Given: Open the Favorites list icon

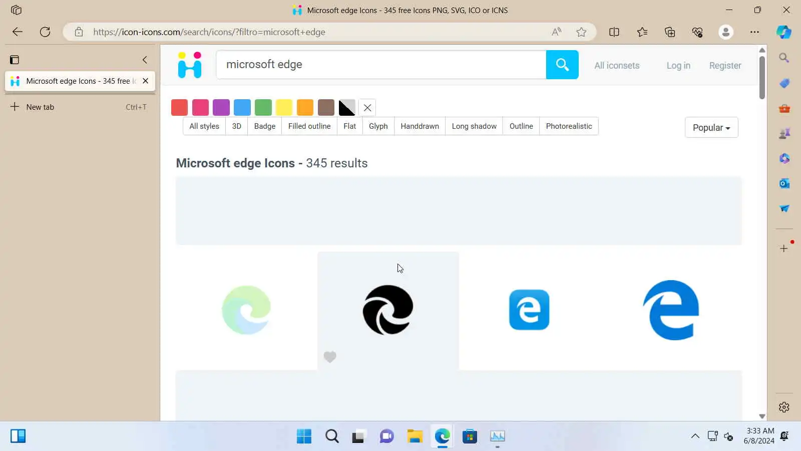Looking at the screenshot, I should [642, 32].
